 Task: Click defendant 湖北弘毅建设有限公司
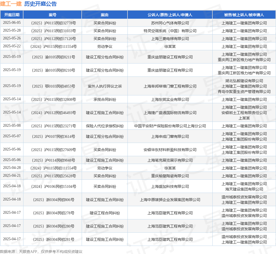point(244,81)
